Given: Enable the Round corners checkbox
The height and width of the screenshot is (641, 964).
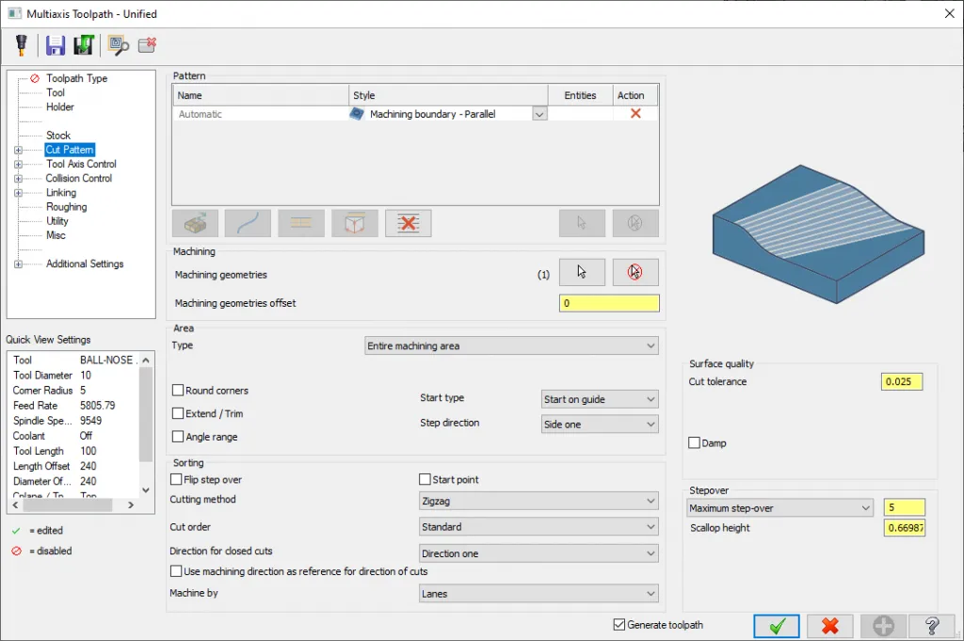Looking at the screenshot, I should tap(178, 391).
